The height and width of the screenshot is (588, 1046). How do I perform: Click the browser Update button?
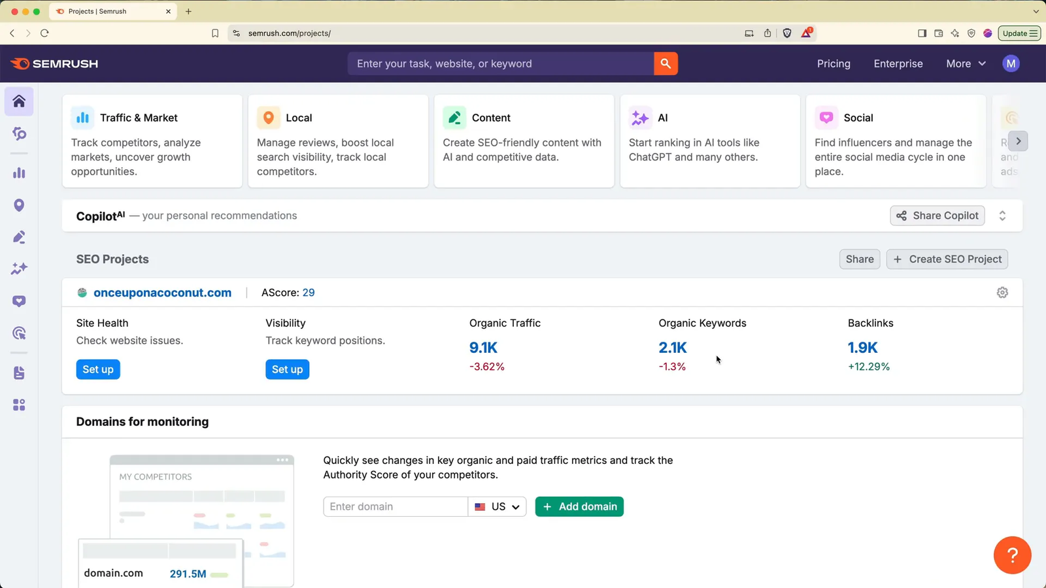(x=1019, y=33)
